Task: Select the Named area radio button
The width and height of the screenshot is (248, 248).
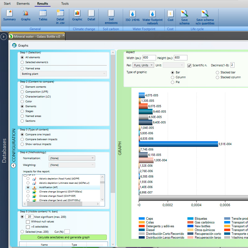Action: coord(22,69)
